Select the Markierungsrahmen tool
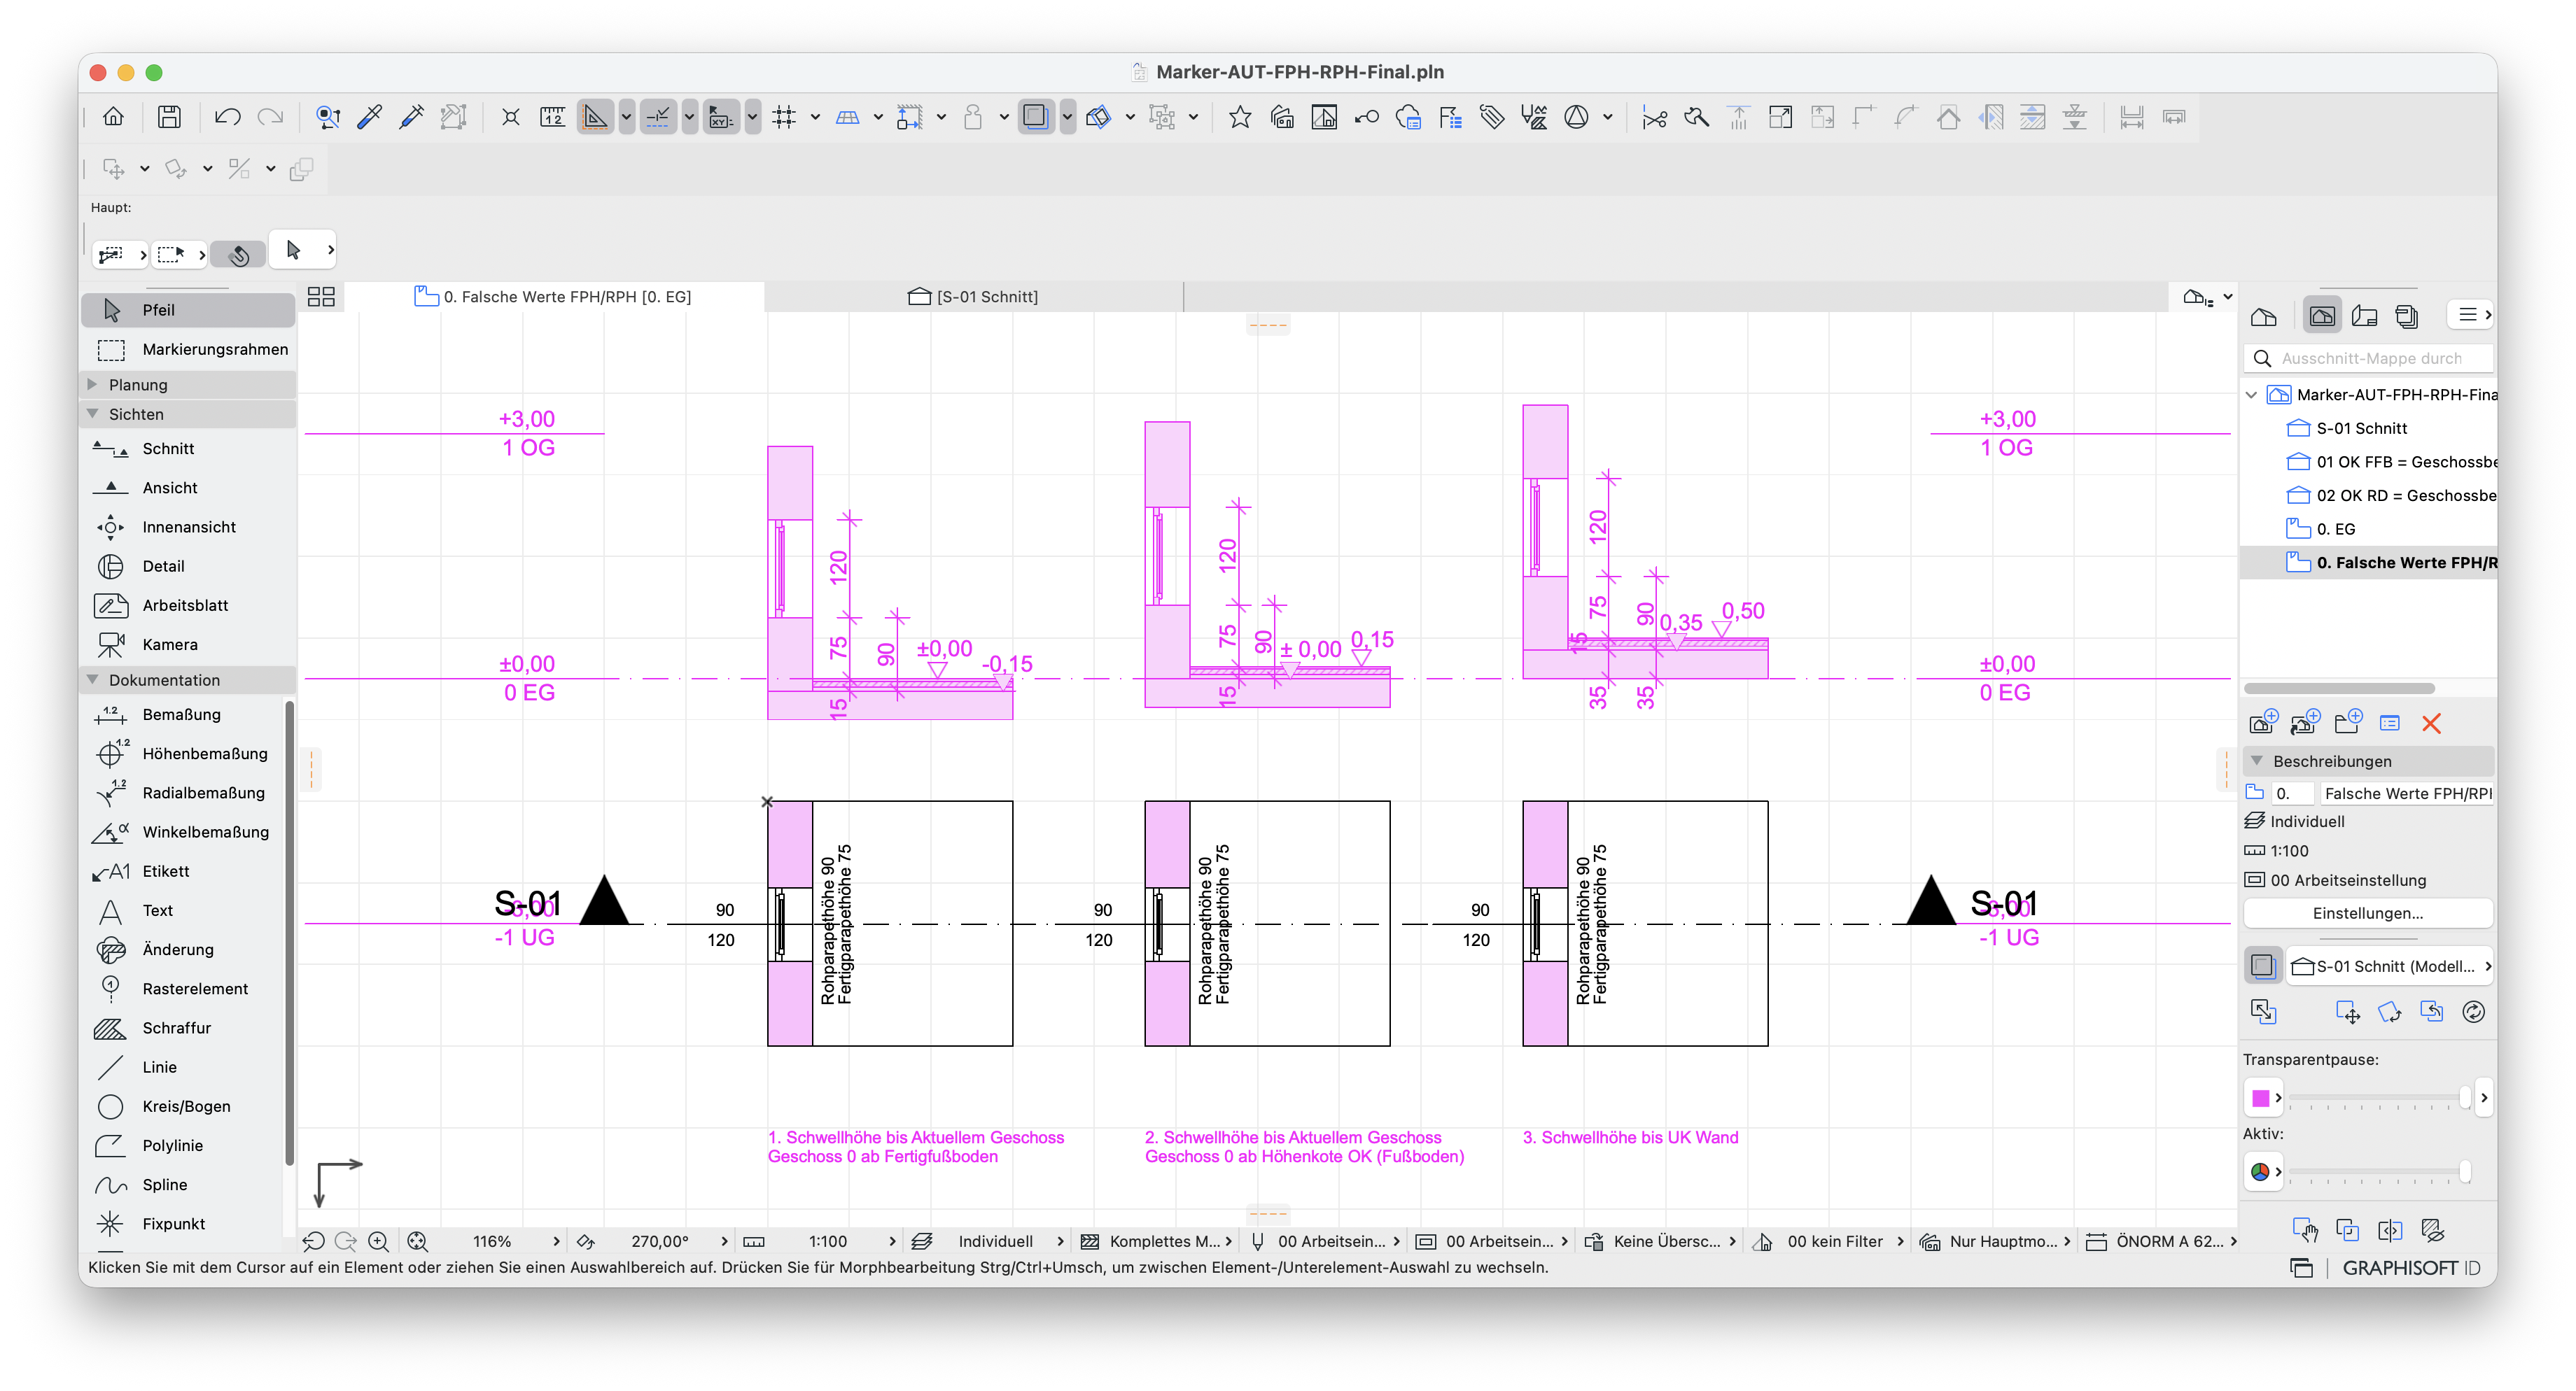 188,348
